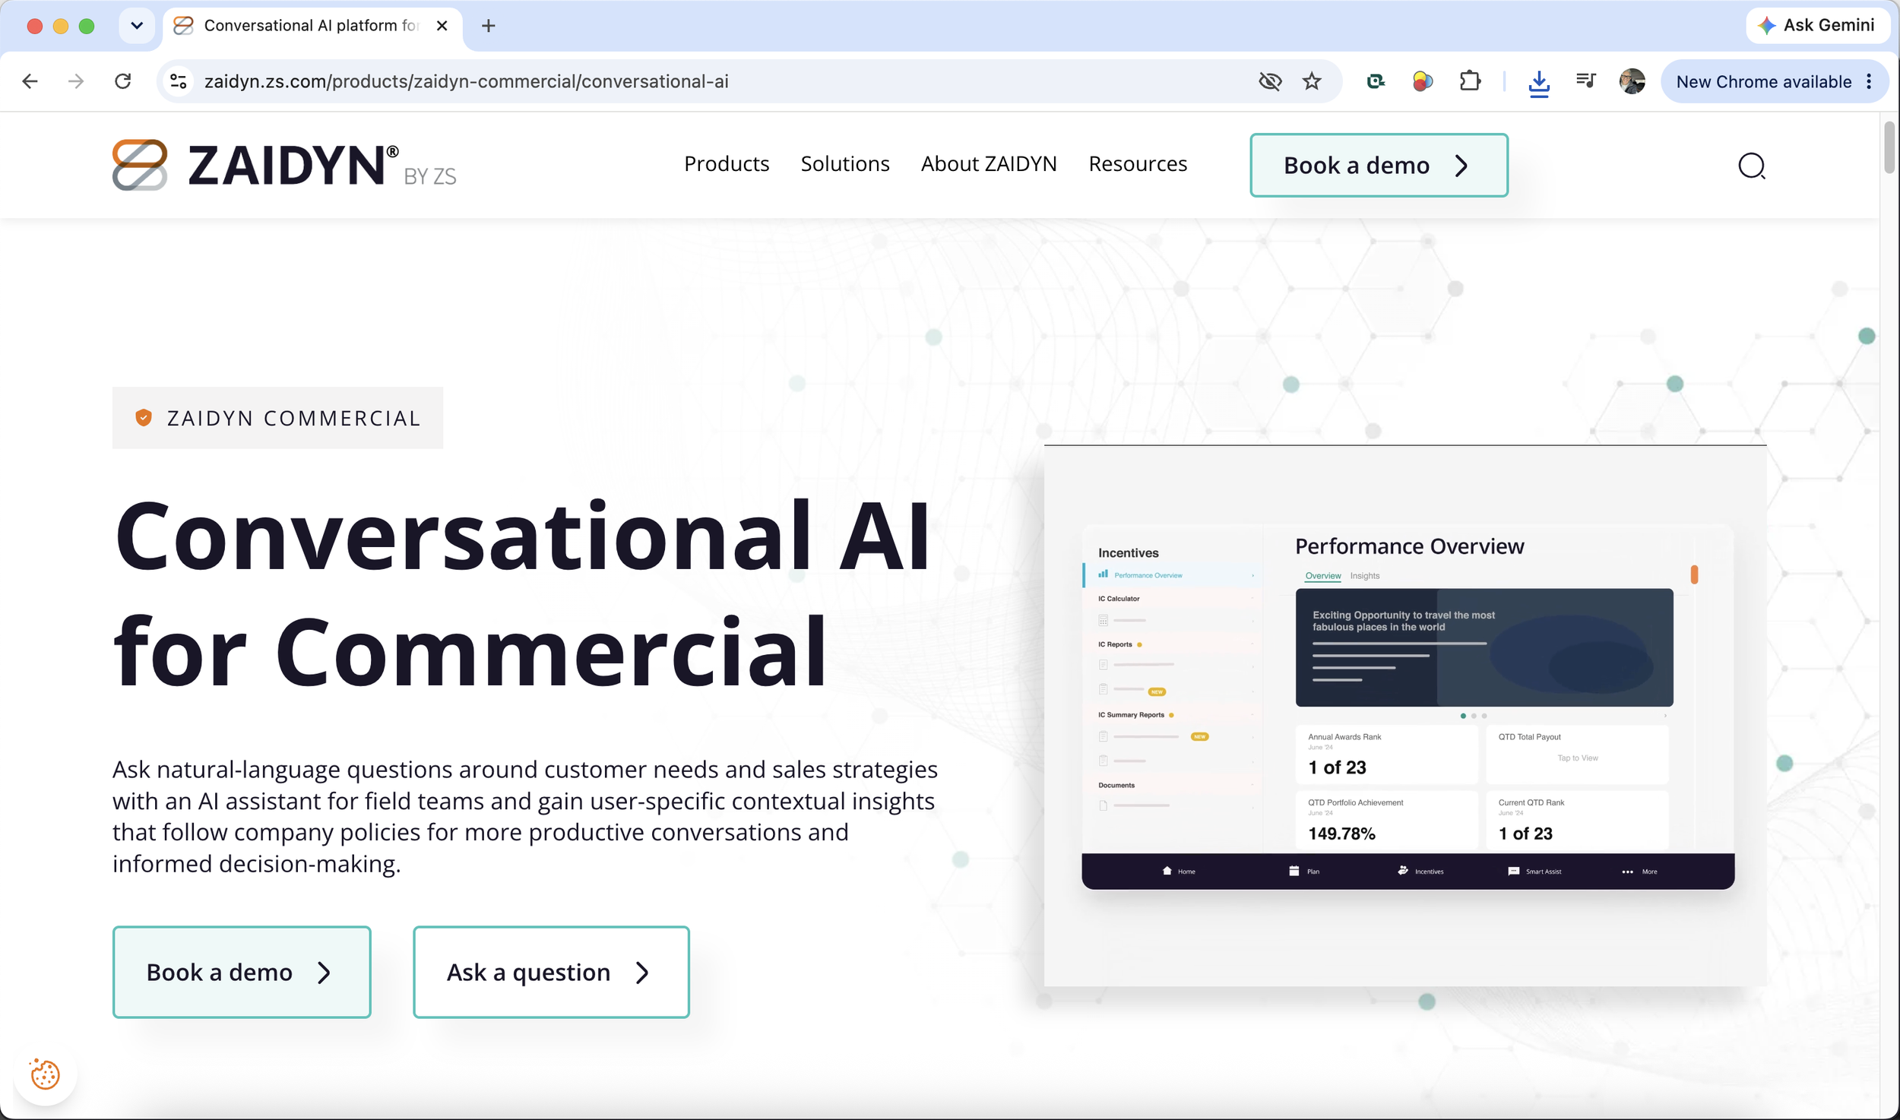Screen dimensions: 1900x1120
Task: Open the Products menu
Action: click(727, 164)
